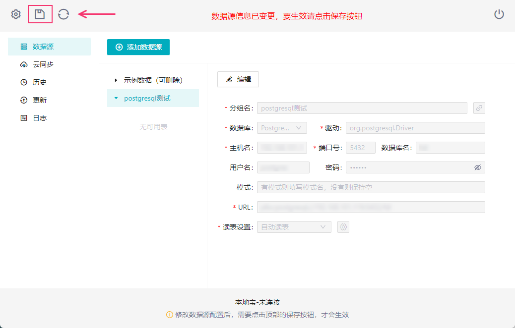Screen dimensions: 515x328
Task: Click the 端口号 field showing 5432
Action: click(x=361, y=148)
